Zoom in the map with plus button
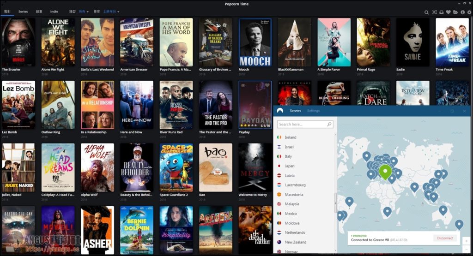 [x=466, y=241]
